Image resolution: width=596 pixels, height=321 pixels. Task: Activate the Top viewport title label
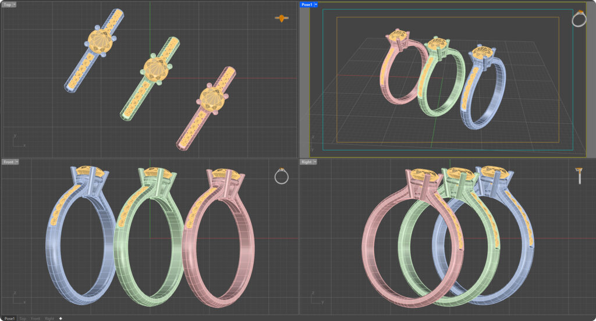pyautogui.click(x=7, y=4)
